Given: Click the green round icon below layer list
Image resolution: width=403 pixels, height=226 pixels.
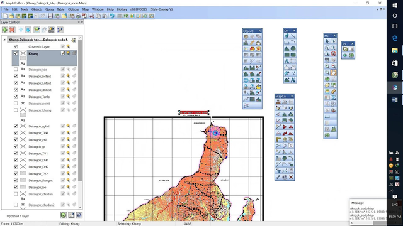Looking at the screenshot, I should click(64, 215).
